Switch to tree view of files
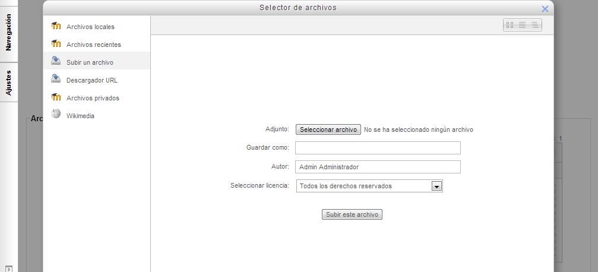 point(535,25)
